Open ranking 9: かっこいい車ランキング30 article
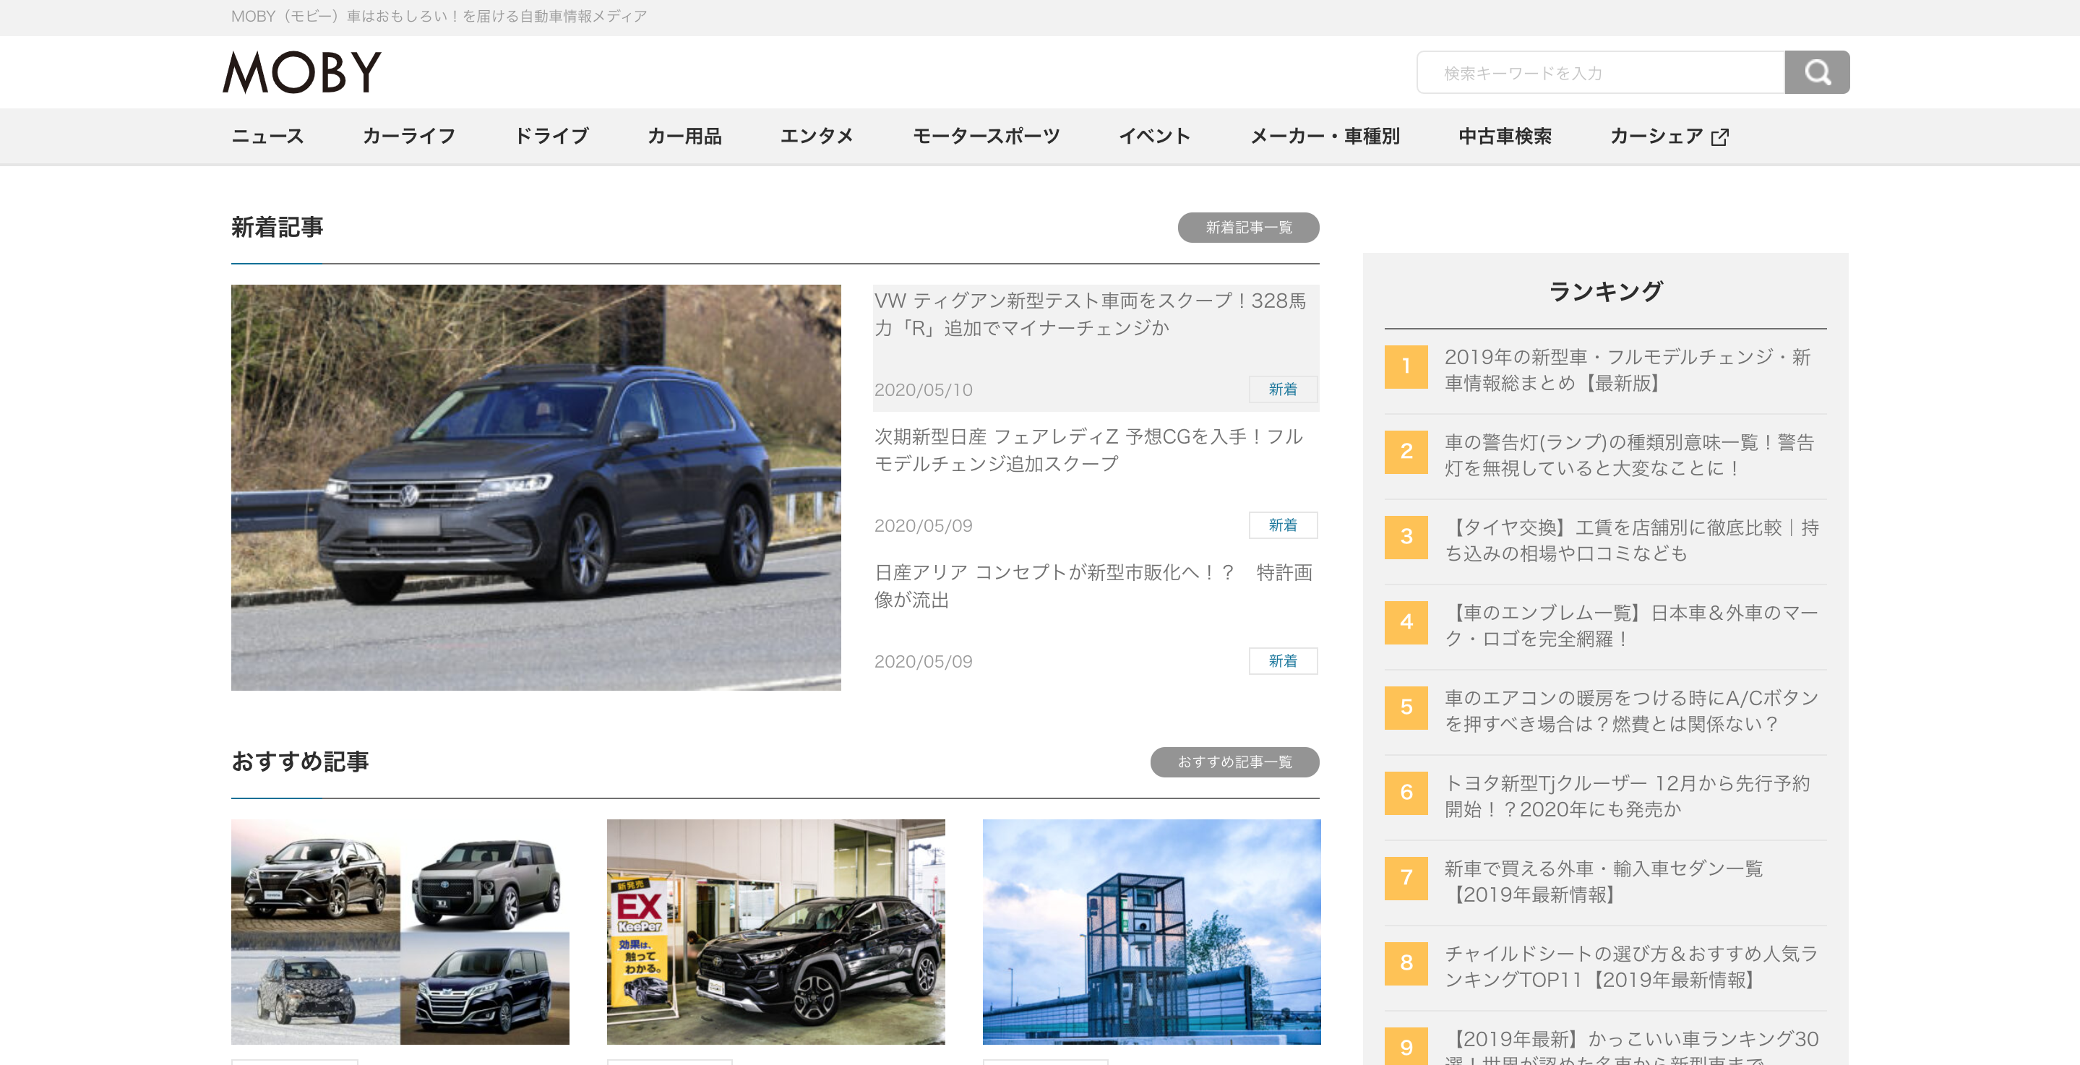 [x=1632, y=1046]
